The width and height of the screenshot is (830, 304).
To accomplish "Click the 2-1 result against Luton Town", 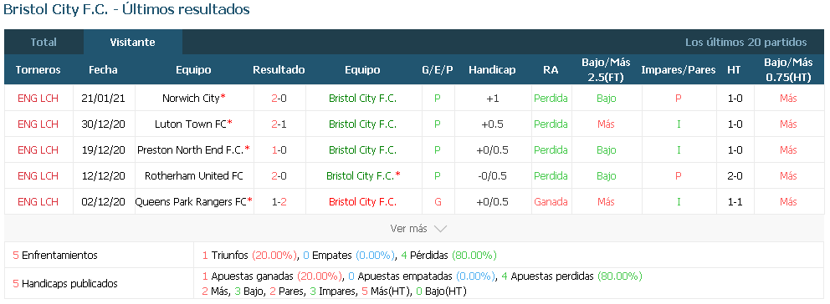I will (279, 124).
